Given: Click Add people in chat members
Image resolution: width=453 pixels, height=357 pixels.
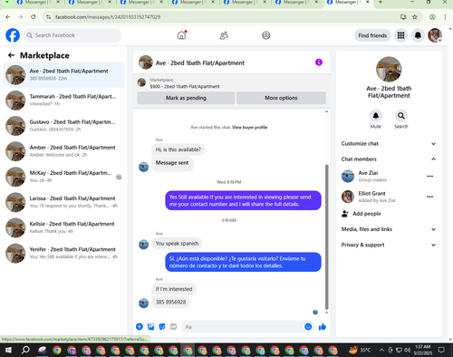Looking at the screenshot, I should (361, 214).
